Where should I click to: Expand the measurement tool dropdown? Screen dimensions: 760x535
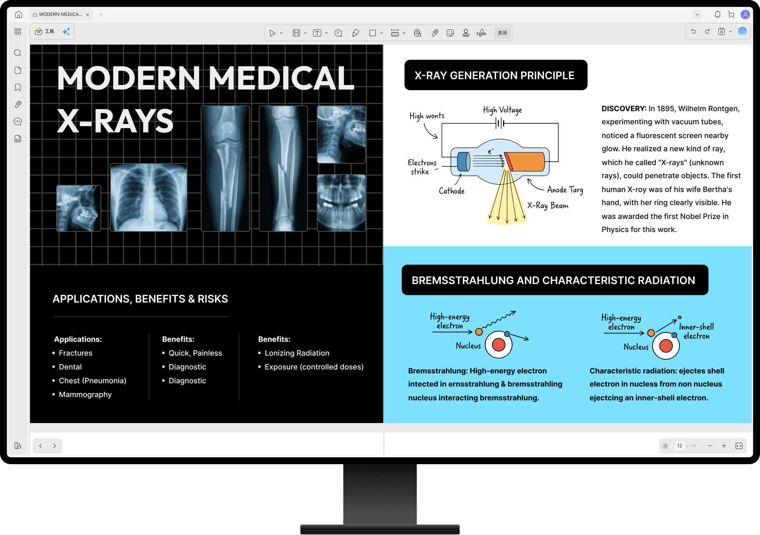coord(404,33)
